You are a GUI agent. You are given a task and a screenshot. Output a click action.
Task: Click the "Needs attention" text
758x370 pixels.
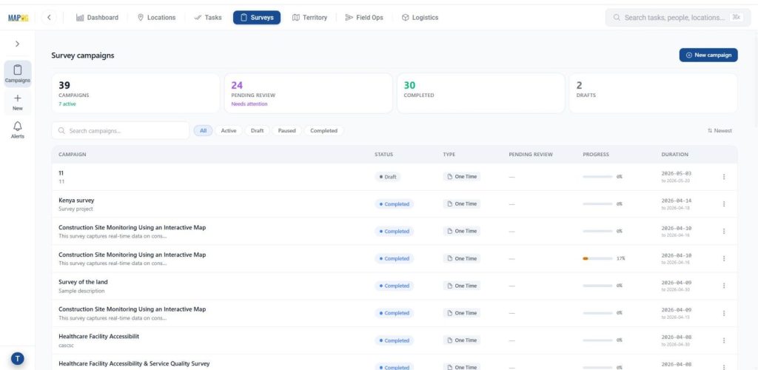249,104
